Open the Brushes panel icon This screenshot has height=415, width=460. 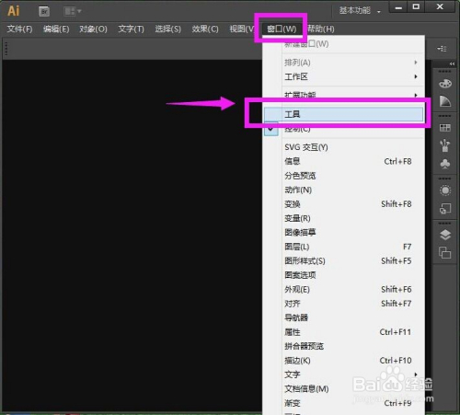pos(445,145)
